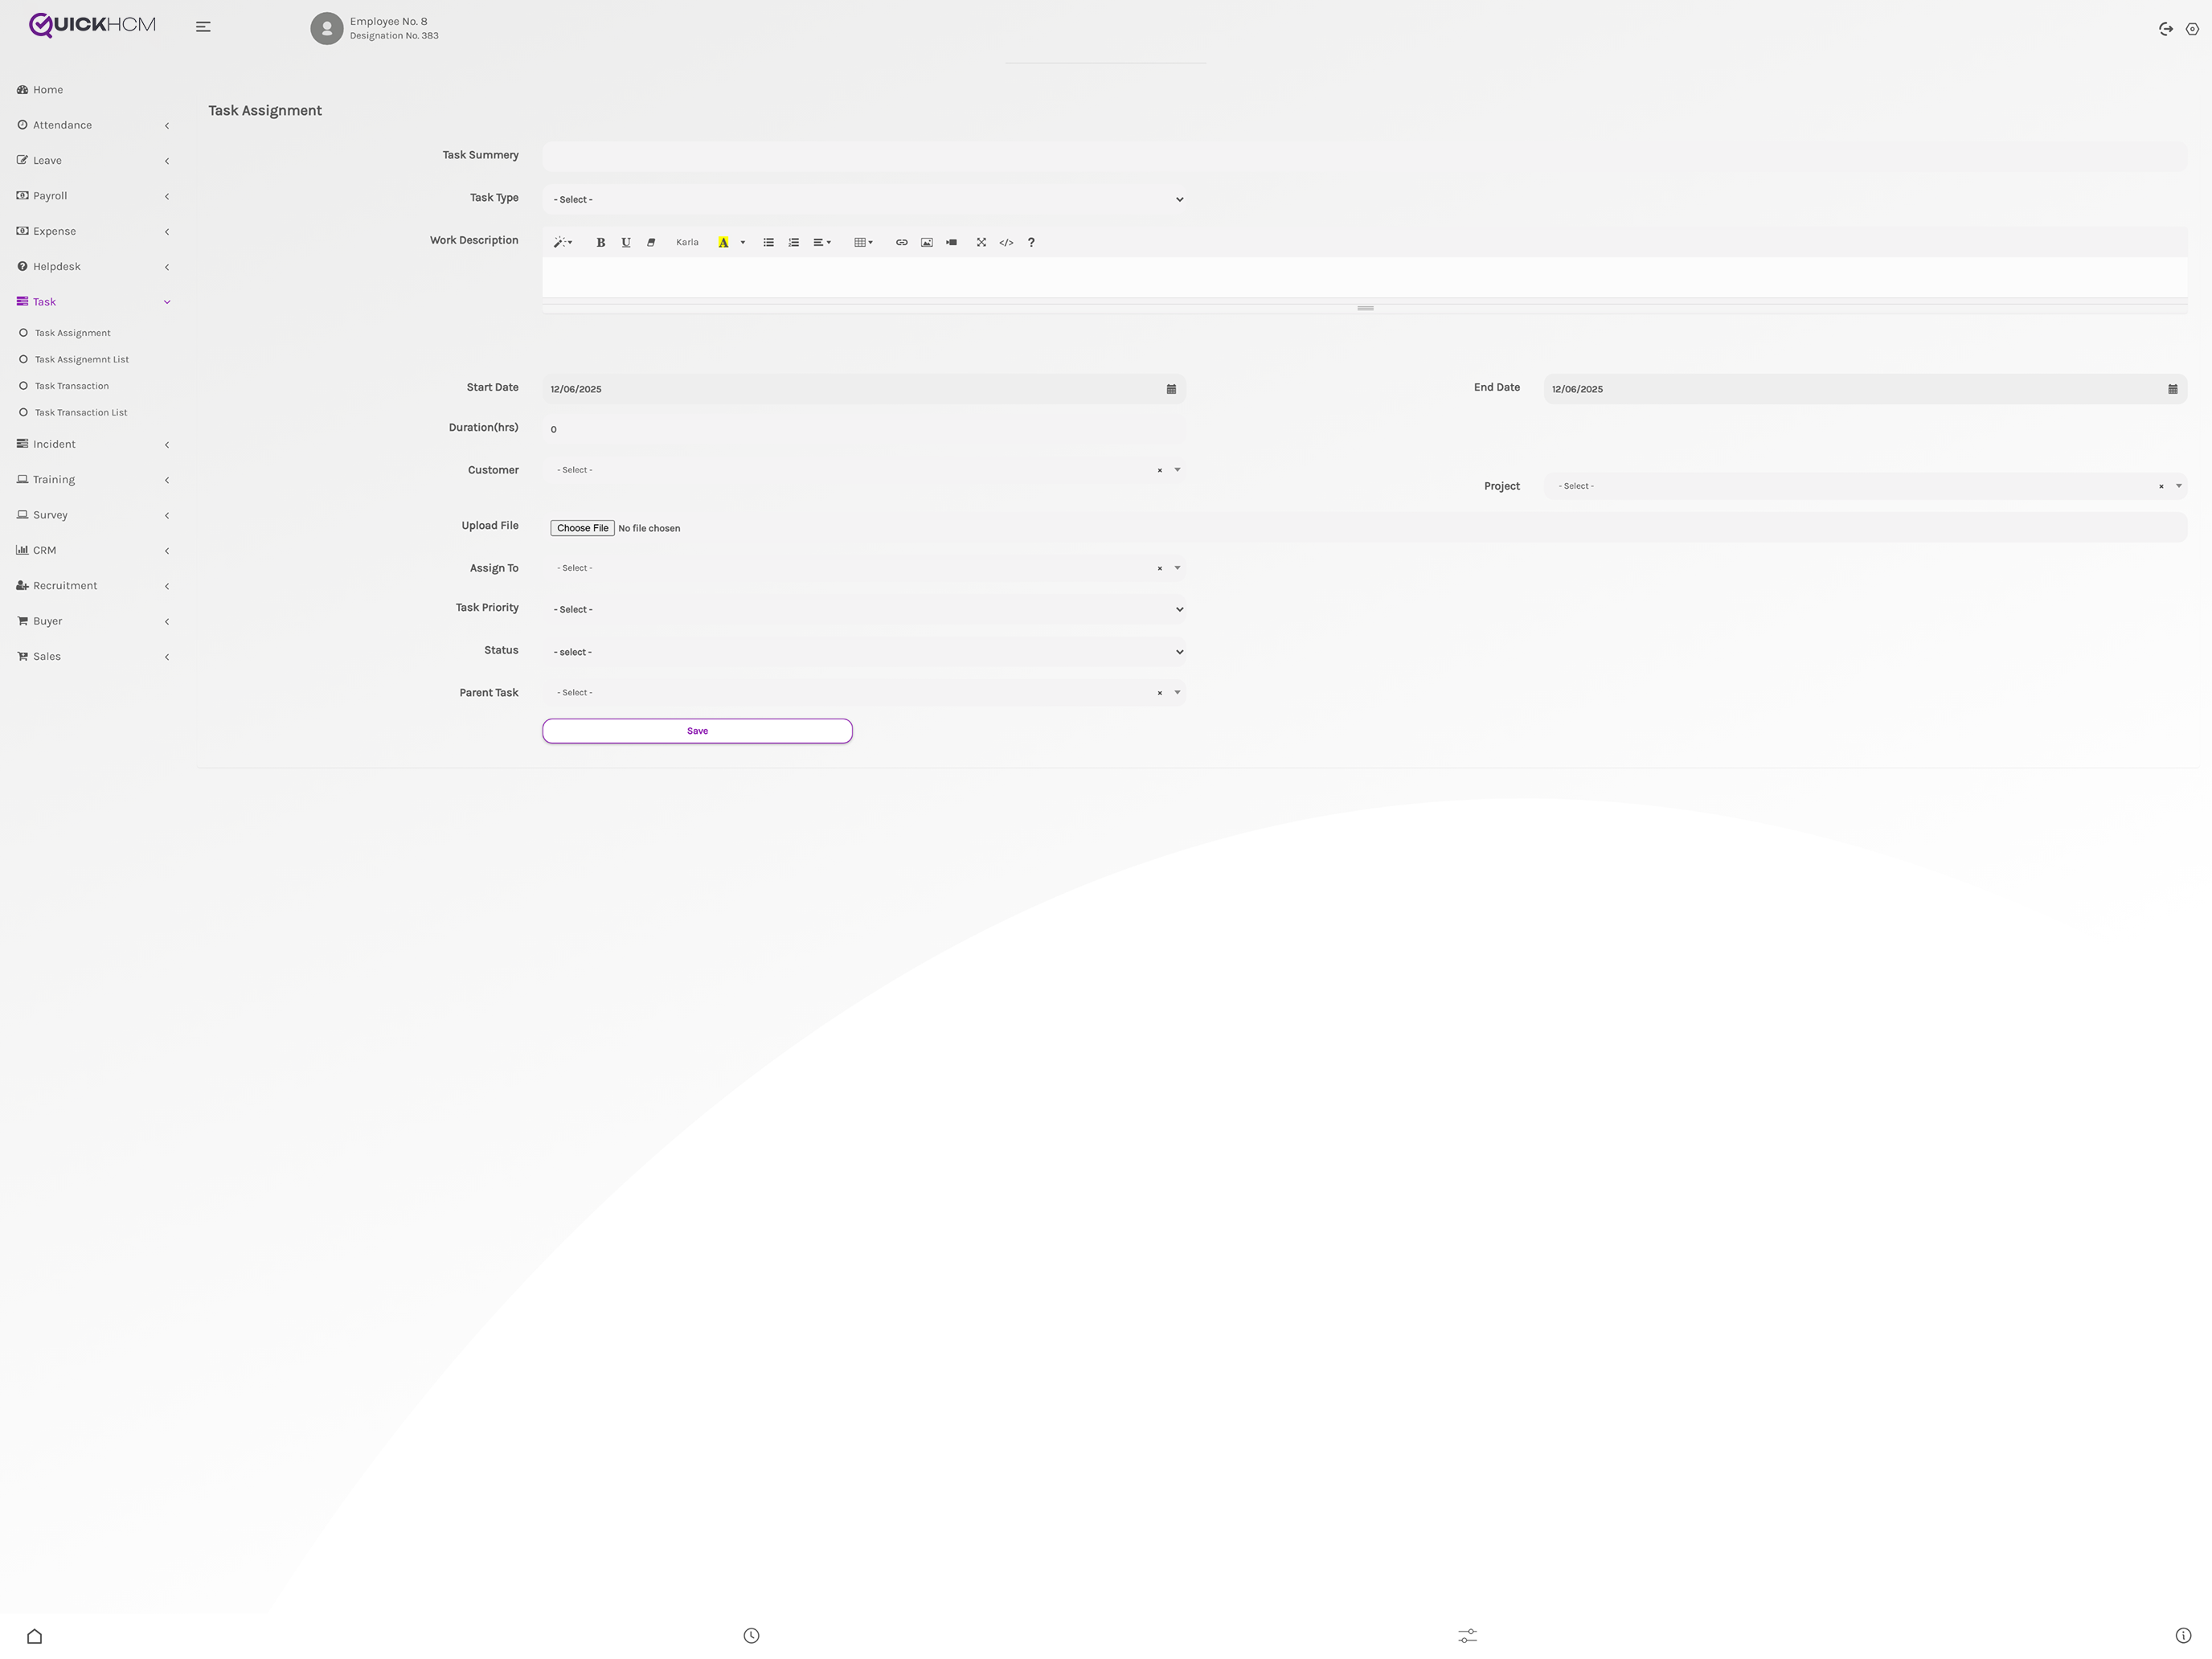
Task: Toggle code view in the editor
Action: (1006, 243)
